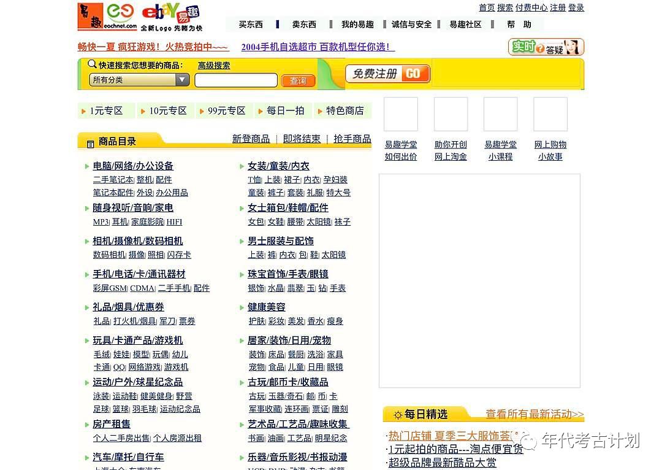The height and width of the screenshot is (470, 662).
Task: Open the 实时答疑 live help badge
Action: [x=546, y=47]
